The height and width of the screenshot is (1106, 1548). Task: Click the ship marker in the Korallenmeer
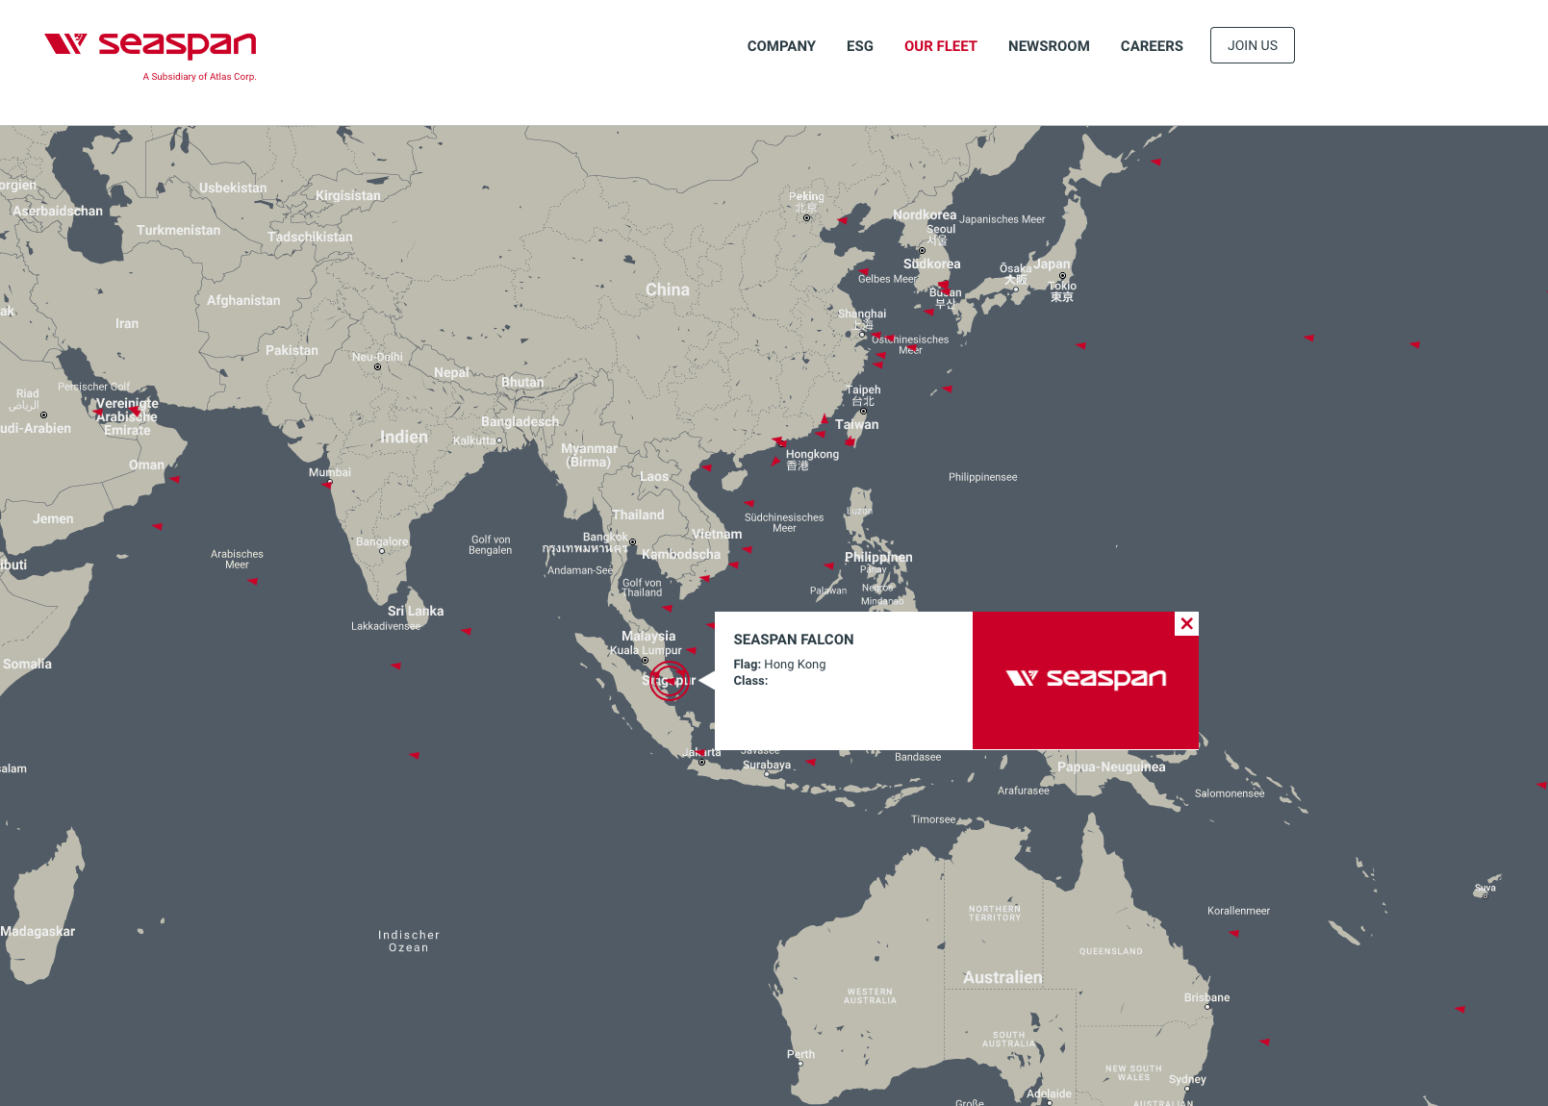1233,933
